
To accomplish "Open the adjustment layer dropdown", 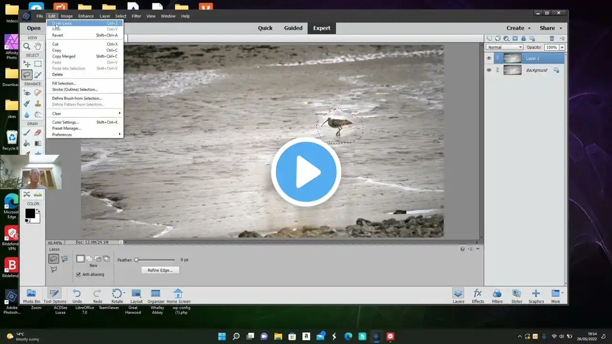I will click(x=507, y=39).
